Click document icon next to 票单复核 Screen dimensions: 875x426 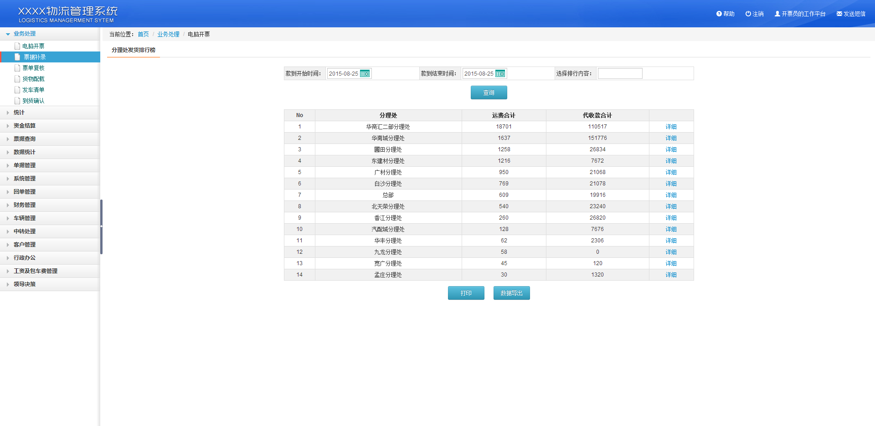(x=17, y=68)
